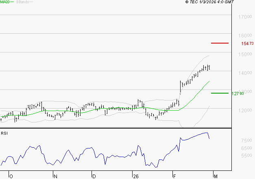
Task: Click the M month marker on time axis
Action: [x=216, y=177]
